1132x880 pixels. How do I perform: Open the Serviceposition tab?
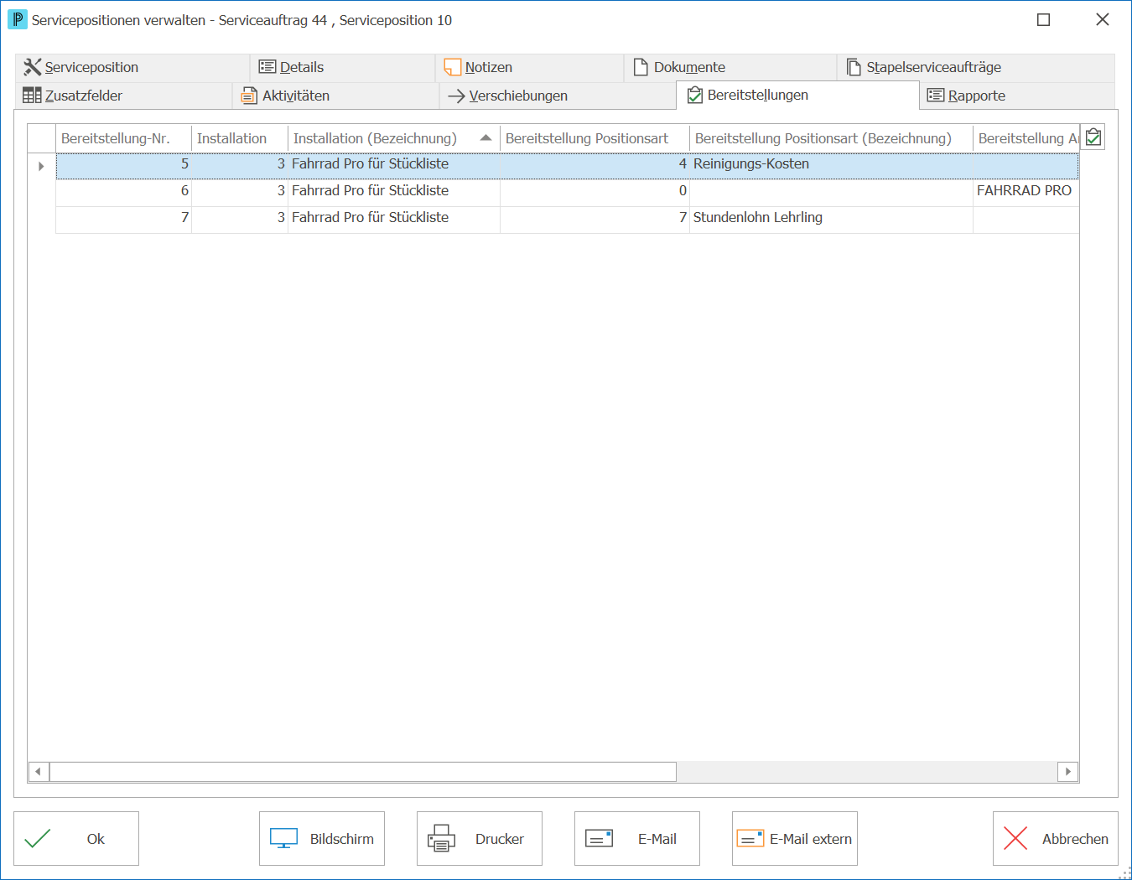pyautogui.click(x=132, y=68)
